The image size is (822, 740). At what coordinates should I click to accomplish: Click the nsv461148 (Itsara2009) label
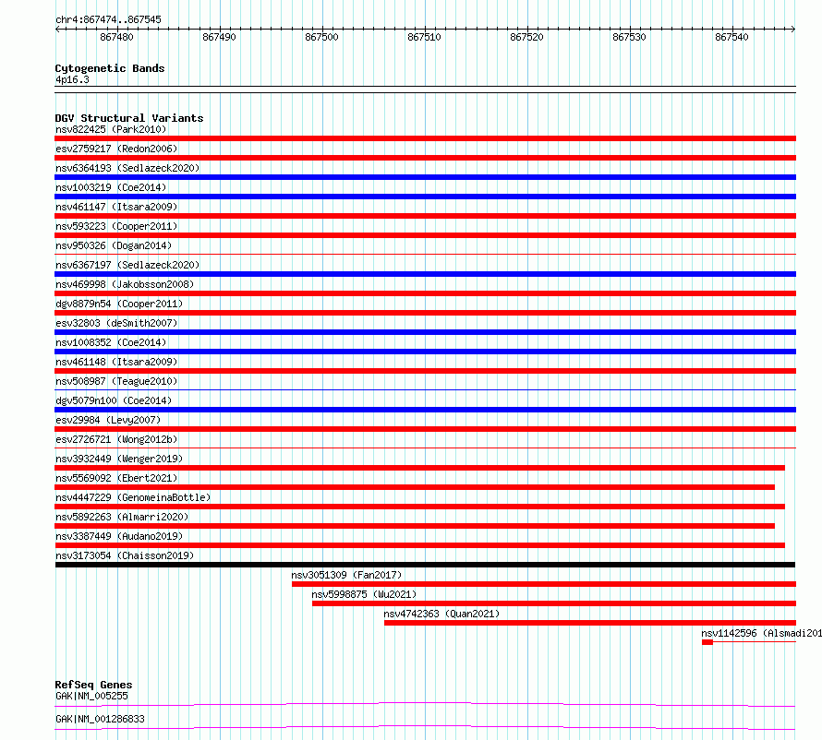tap(116, 362)
